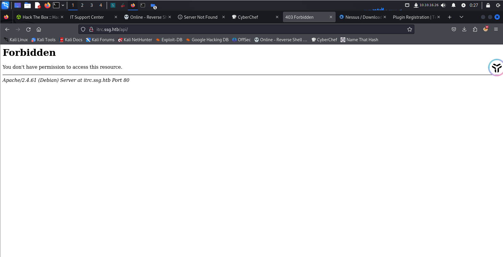Open Online - Reverse Shell bookmark
The image size is (503, 257).
[x=281, y=40]
